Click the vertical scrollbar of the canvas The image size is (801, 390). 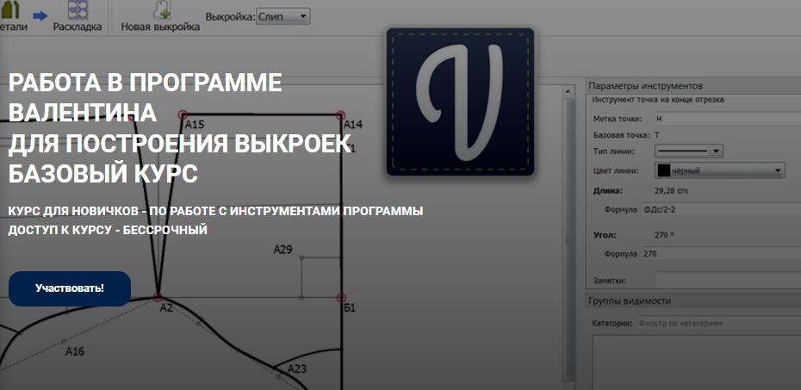click(x=568, y=240)
